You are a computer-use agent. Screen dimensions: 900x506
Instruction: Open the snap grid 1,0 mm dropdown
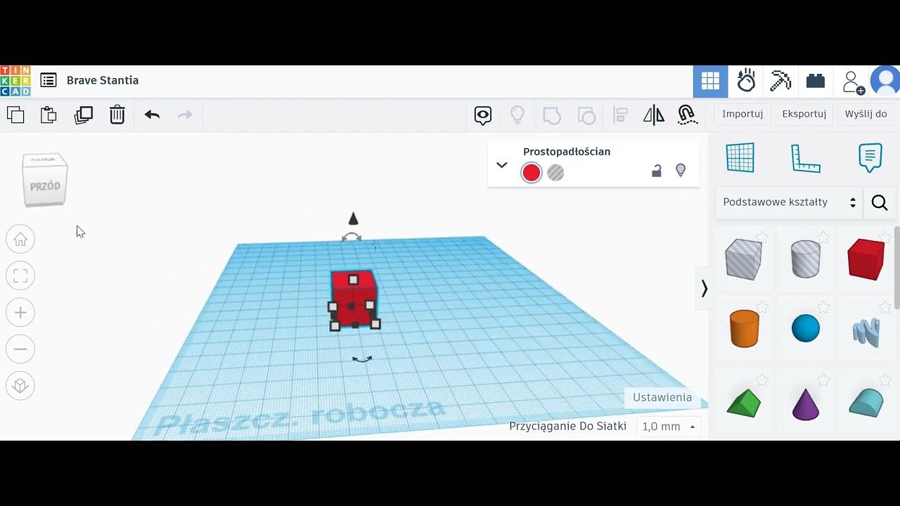click(x=668, y=427)
